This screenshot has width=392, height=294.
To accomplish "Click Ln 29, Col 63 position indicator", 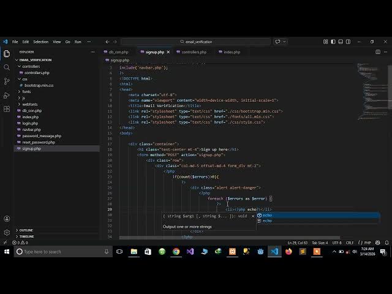I will click(x=298, y=243).
